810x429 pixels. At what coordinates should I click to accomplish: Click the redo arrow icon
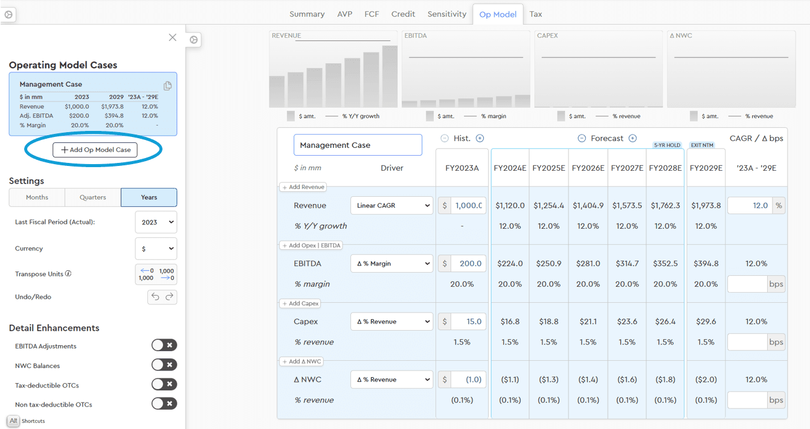click(x=169, y=297)
